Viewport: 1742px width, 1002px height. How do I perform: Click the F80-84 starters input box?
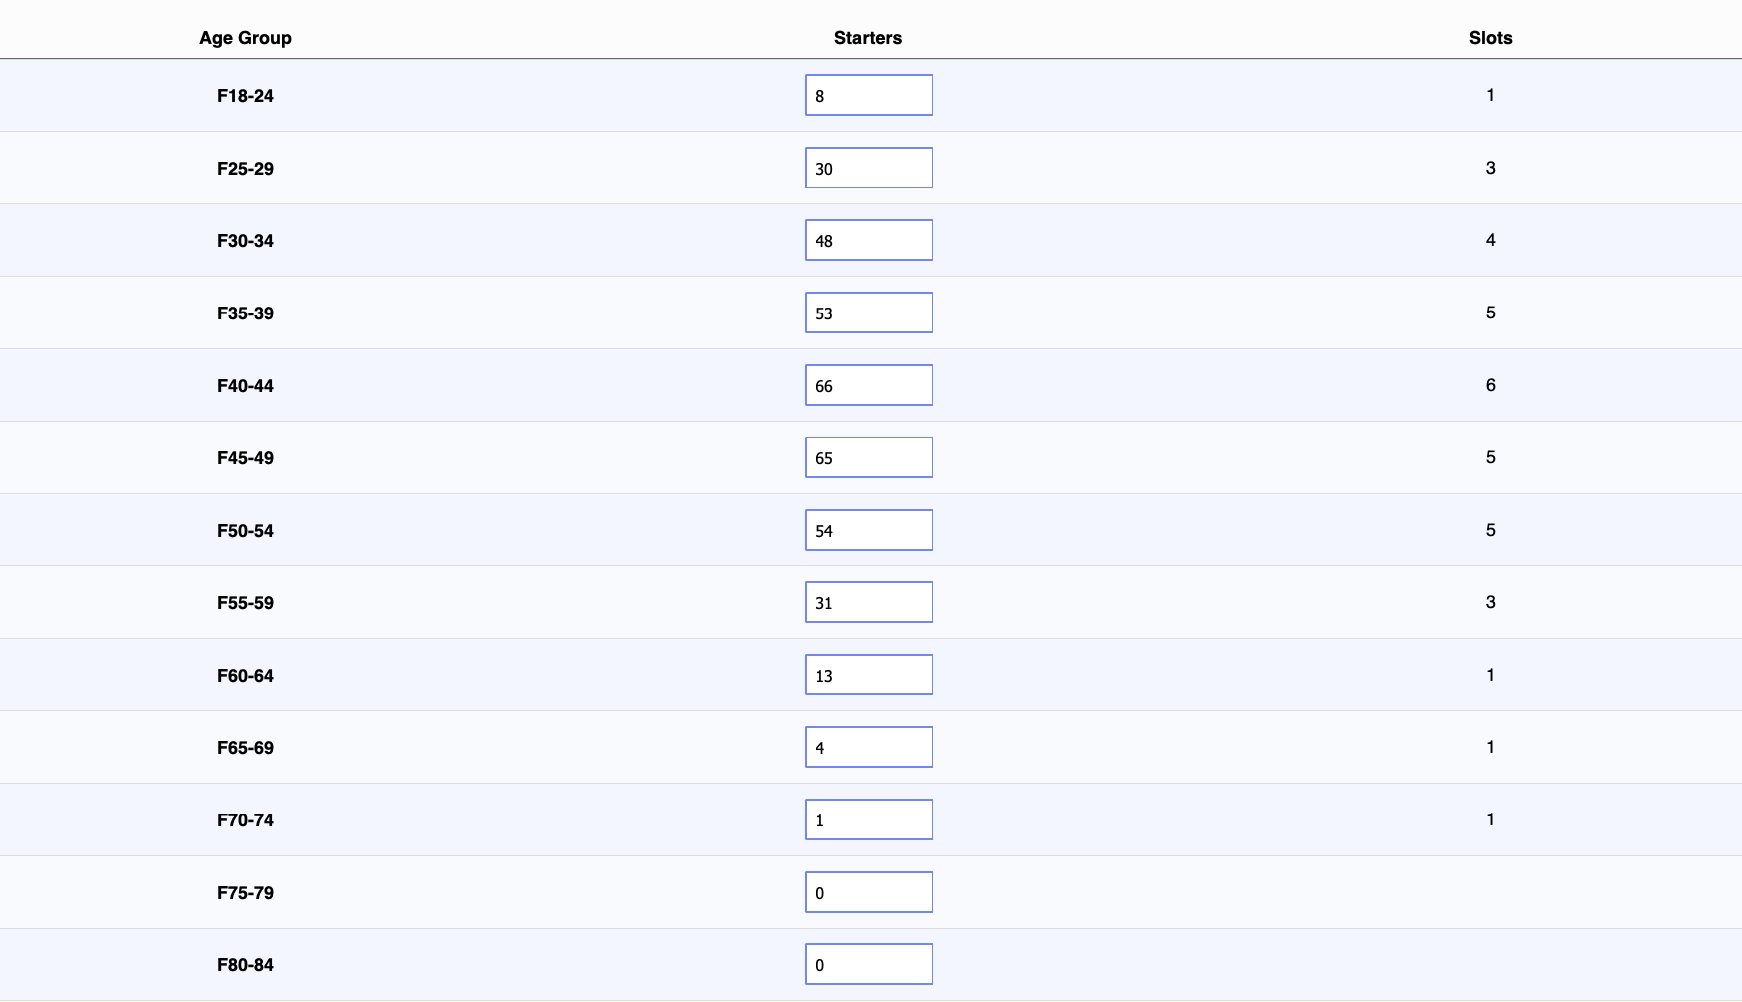(868, 964)
